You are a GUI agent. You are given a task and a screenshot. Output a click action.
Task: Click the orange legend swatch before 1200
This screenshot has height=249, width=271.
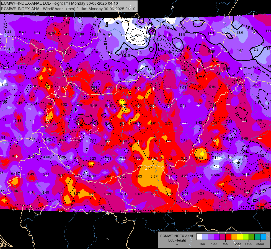tap(234, 237)
